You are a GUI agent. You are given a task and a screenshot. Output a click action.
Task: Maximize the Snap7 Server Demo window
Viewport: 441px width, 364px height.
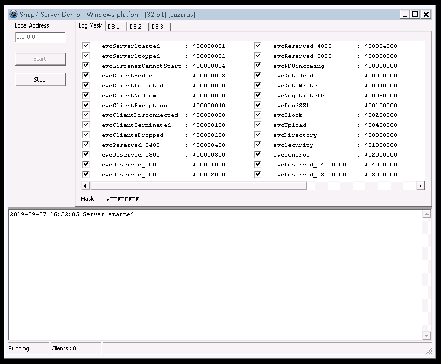(415, 15)
